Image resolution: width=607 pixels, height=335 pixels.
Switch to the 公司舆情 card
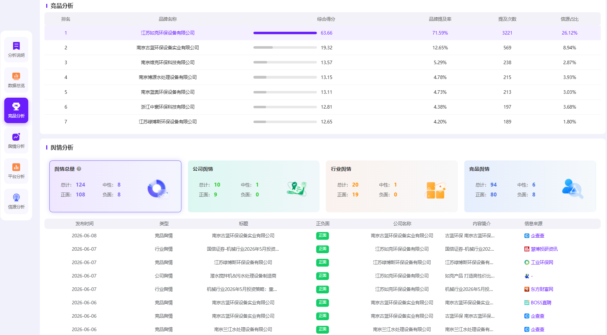coord(254,186)
